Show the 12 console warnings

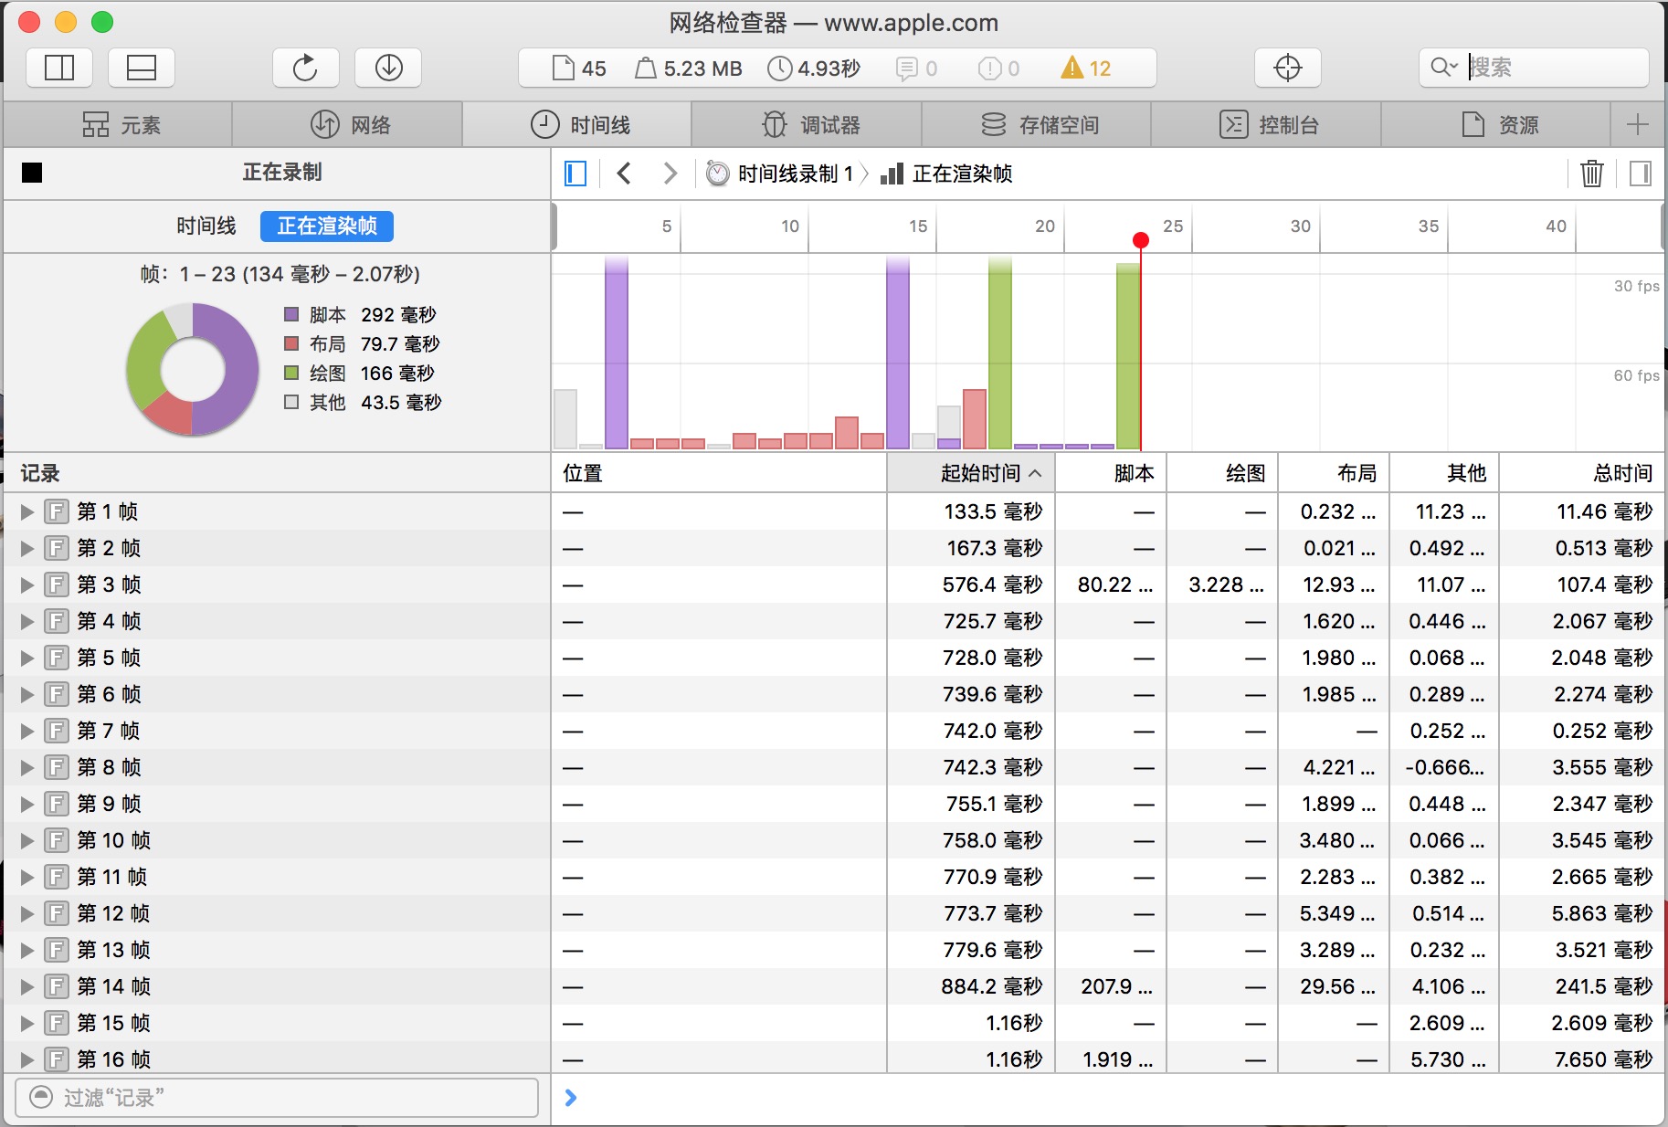[1085, 68]
